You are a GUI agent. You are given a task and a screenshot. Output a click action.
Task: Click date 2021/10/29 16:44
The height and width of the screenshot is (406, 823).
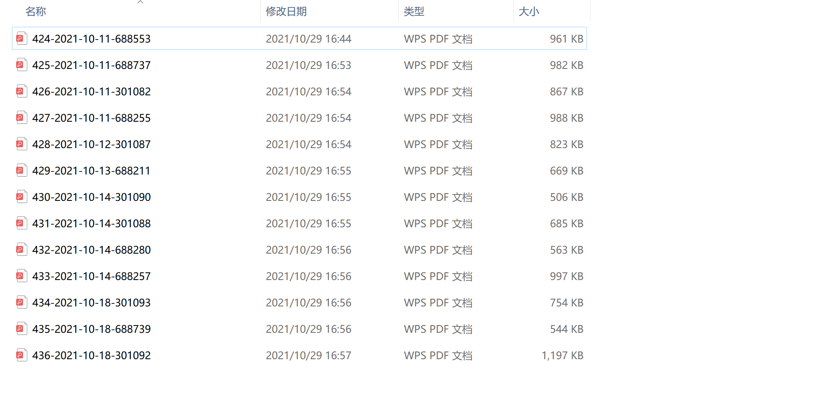tap(308, 39)
